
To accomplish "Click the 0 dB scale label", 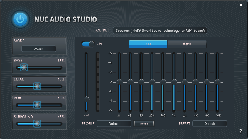I will click(111, 82).
